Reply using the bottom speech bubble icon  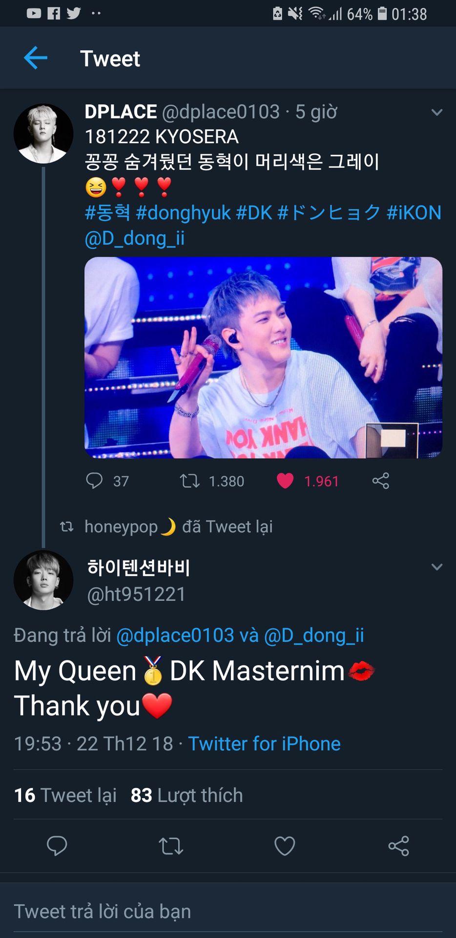coord(57,846)
